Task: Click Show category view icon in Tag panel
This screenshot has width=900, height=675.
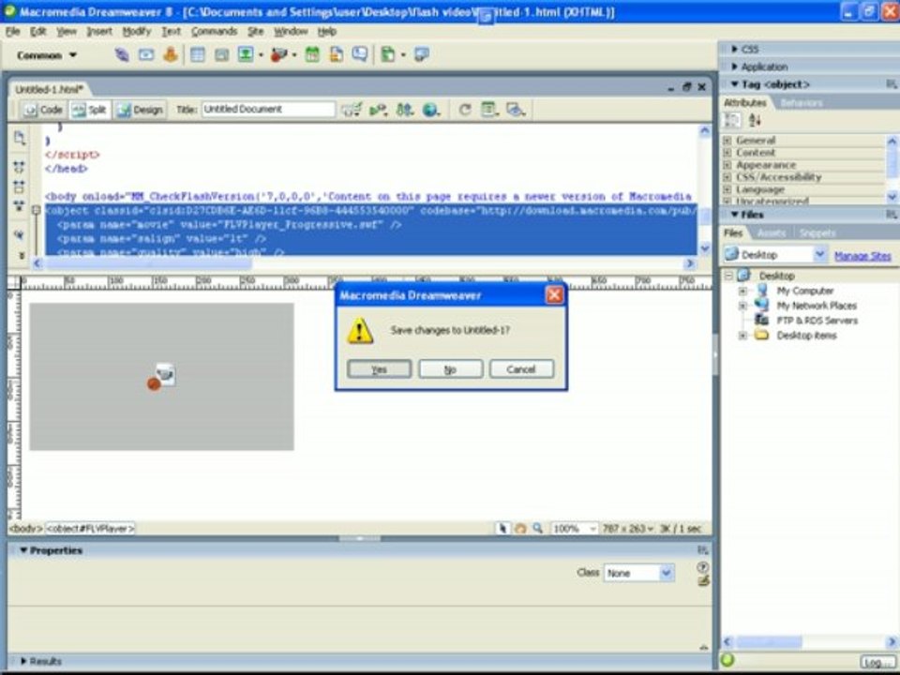Action: pyautogui.click(x=732, y=120)
